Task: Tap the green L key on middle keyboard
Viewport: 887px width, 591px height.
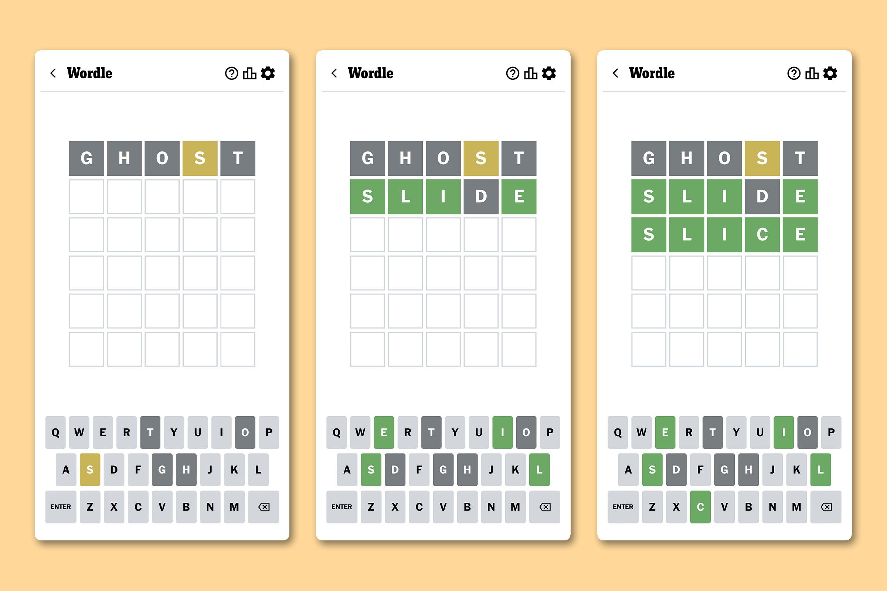Action: 539,469
